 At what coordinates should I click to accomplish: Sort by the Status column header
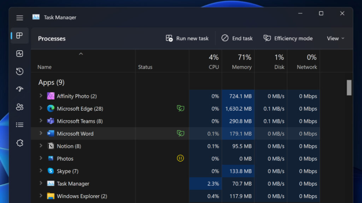[x=162, y=61]
